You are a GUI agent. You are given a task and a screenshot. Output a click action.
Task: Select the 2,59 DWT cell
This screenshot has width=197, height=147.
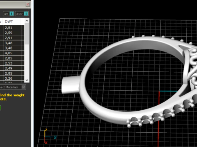(x=12, y=33)
